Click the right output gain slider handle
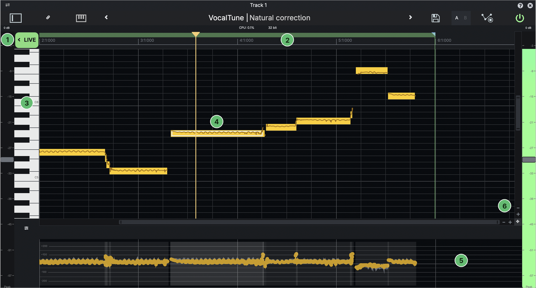536x288 pixels. coord(529,160)
